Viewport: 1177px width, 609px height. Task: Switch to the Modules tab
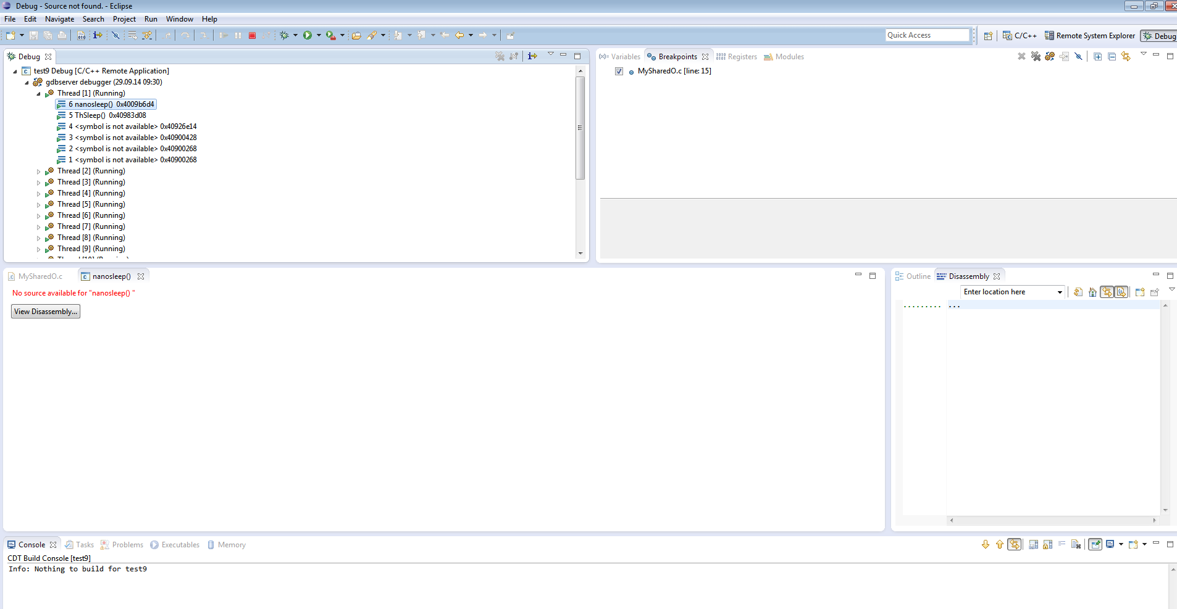pos(784,57)
